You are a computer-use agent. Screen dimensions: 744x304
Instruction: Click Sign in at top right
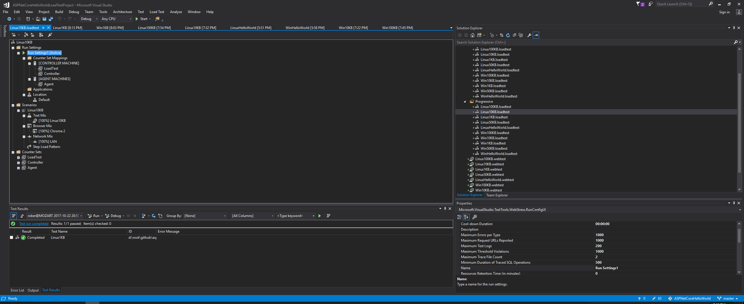pyautogui.click(x=724, y=12)
